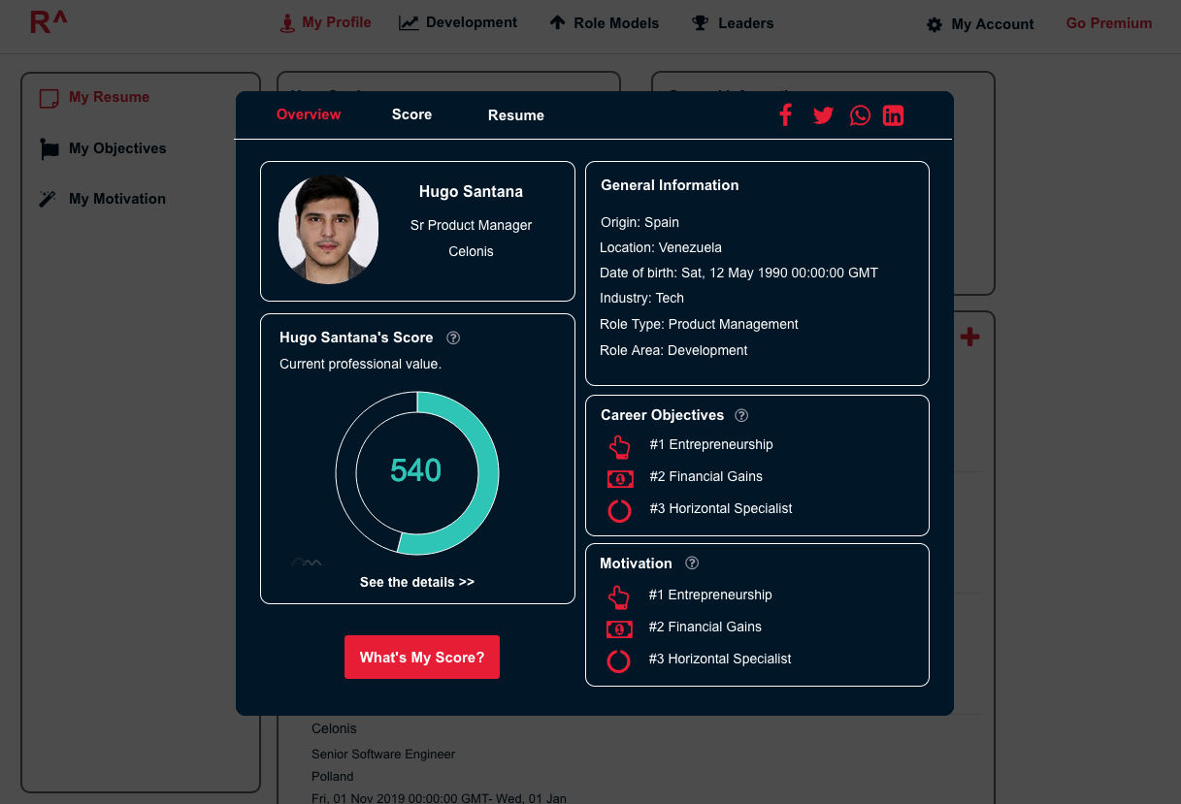Switch to the Score tab

[x=411, y=114]
